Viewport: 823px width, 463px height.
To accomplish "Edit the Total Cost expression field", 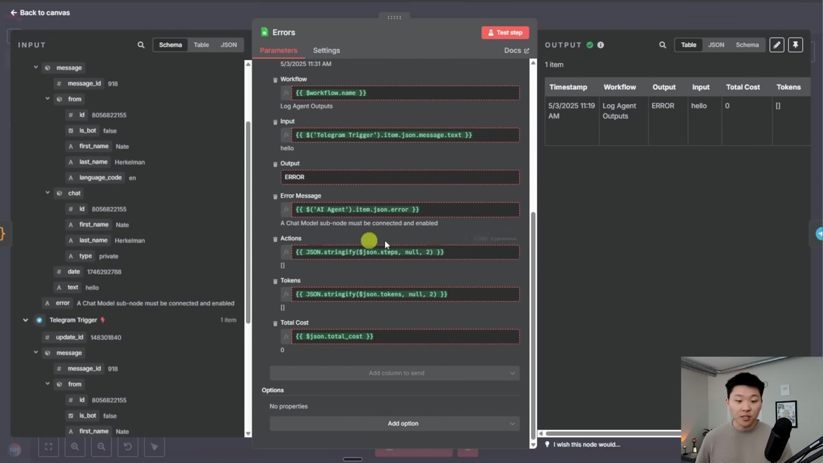I will [405, 336].
